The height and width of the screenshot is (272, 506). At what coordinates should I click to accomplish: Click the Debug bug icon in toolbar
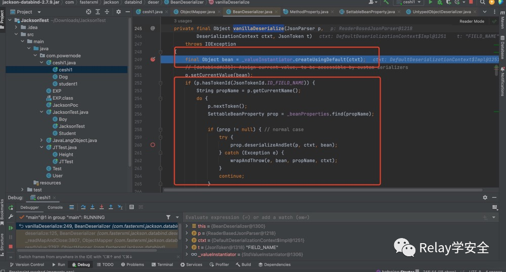[x=440, y=2]
